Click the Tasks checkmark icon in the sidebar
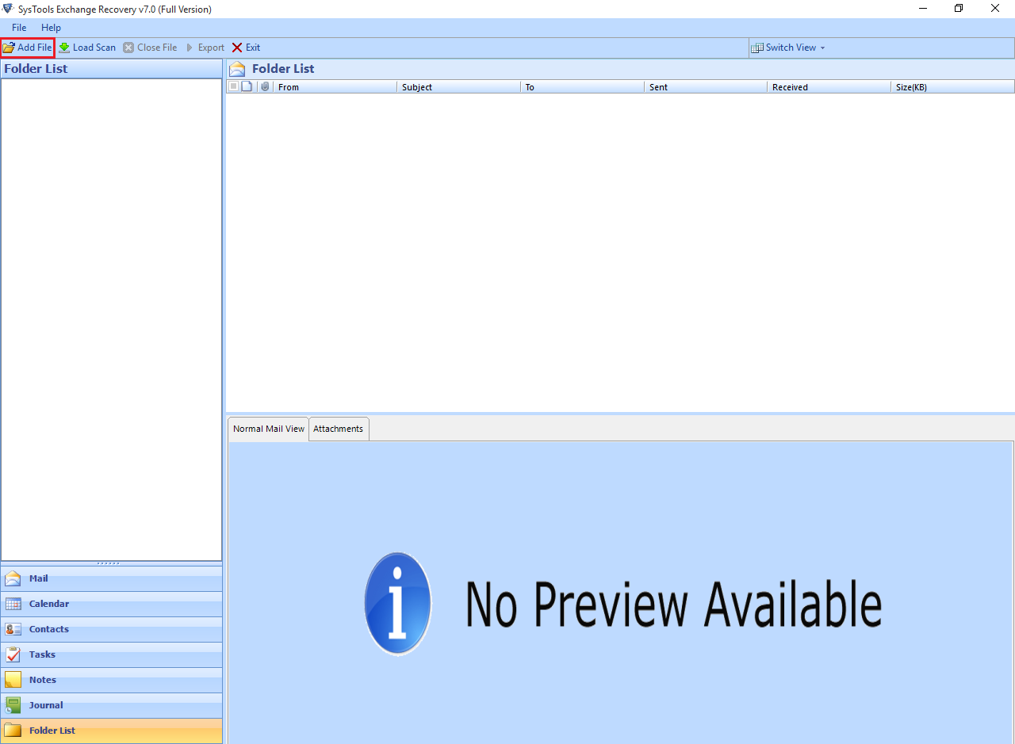The width and height of the screenshot is (1015, 744). pos(13,654)
